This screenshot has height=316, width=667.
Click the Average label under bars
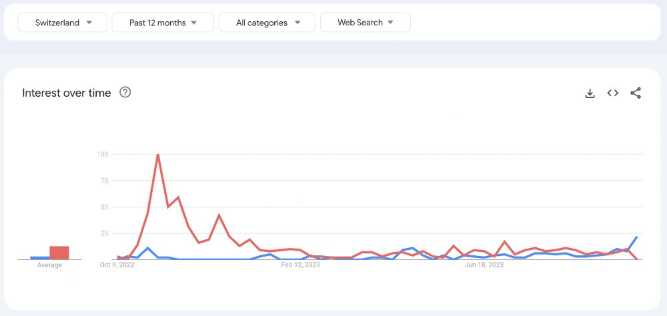coord(49,265)
